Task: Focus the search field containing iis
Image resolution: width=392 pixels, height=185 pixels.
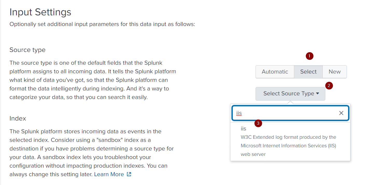Action: 285,113
